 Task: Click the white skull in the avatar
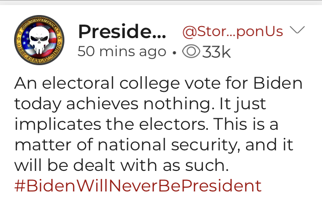click(x=40, y=39)
